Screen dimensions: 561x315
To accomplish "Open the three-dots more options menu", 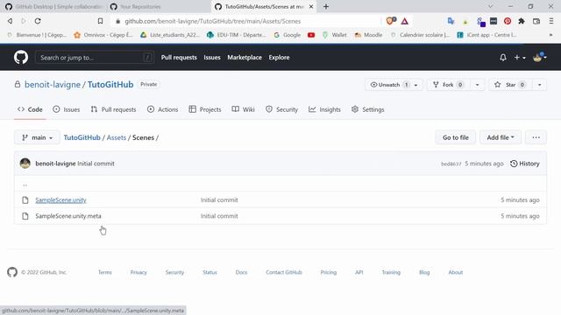I will click(536, 137).
